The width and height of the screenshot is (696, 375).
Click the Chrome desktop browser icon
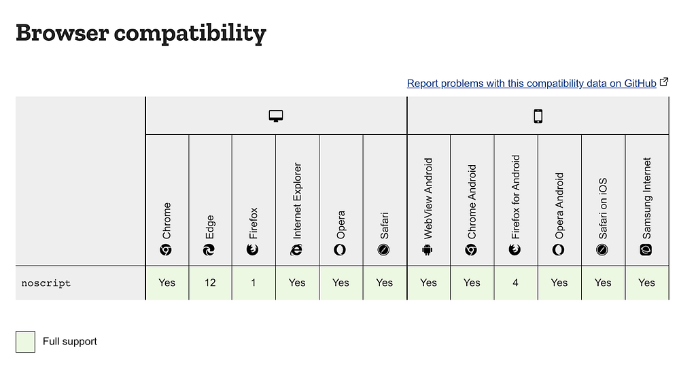pos(166,250)
